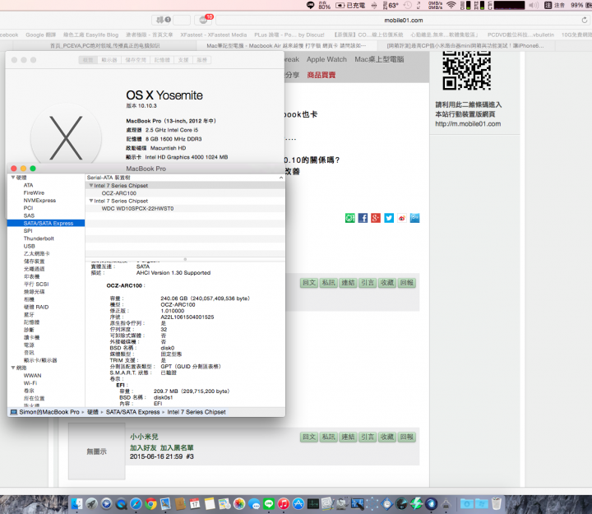Open Time Machine menu bar icon
Viewport: 592px width, 514px height.
click(x=407, y=5)
